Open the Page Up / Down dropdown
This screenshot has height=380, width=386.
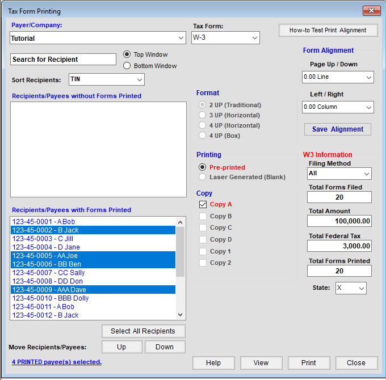tap(338, 77)
